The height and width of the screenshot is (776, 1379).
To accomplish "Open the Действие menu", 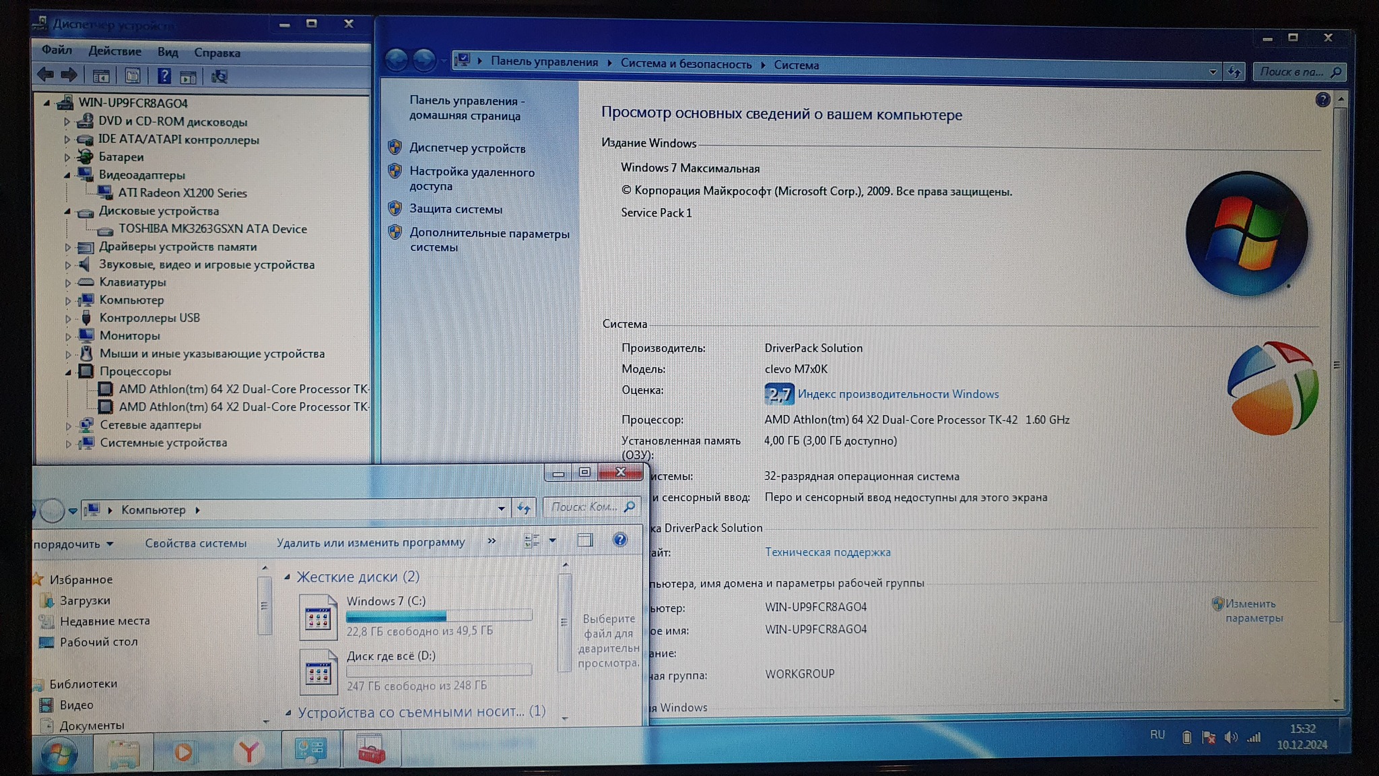I will [x=114, y=51].
